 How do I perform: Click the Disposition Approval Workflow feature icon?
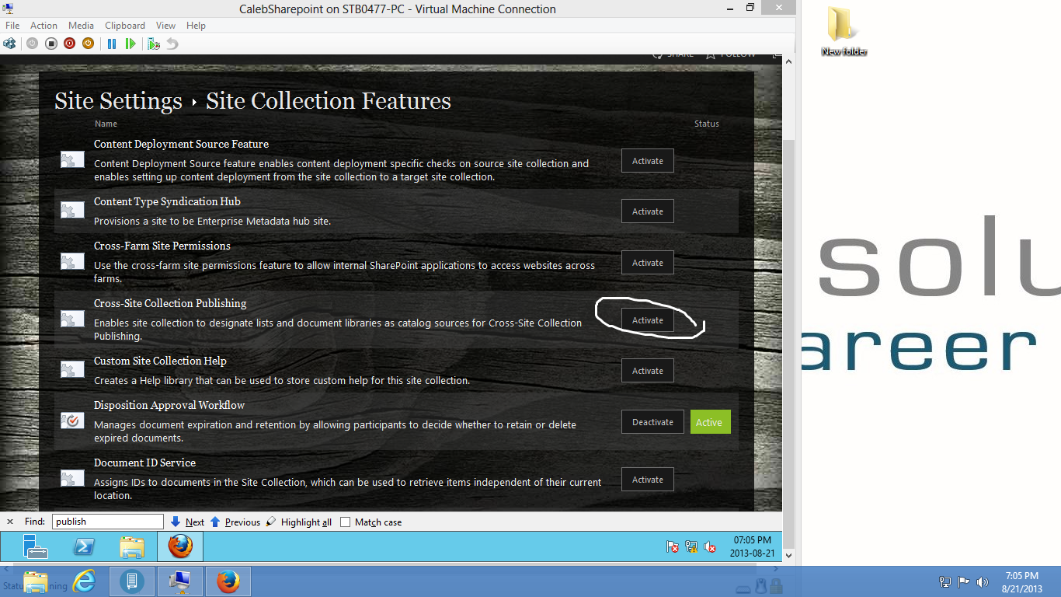72,421
